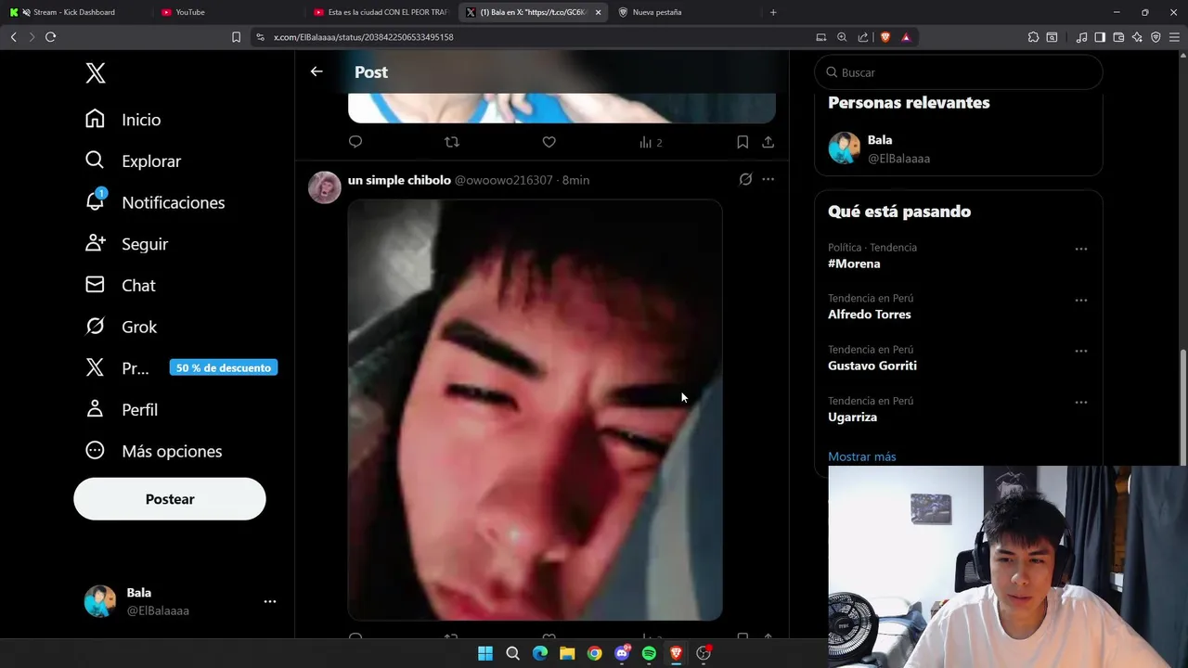Screen dimensions: 1188x668
Task: Open the Alfredo Torres trend
Action: [x=870, y=315]
